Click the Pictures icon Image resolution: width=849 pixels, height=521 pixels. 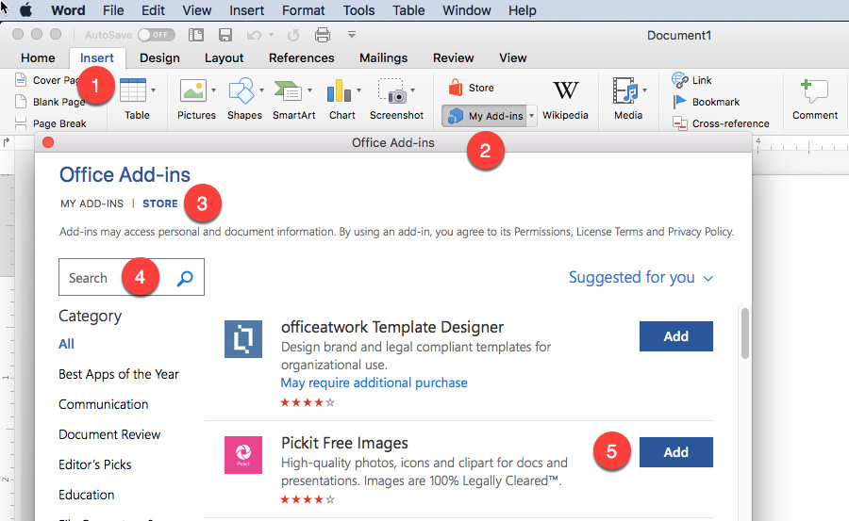pos(192,90)
